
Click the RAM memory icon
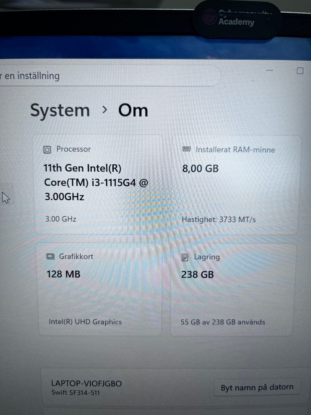[x=187, y=149]
